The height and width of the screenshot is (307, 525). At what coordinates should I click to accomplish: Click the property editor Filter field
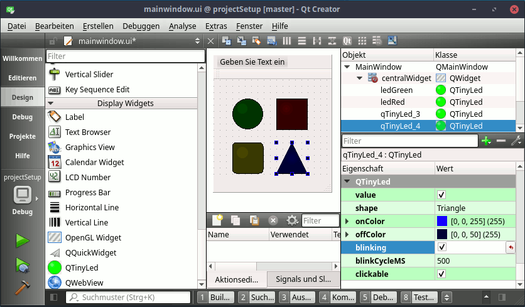410,141
